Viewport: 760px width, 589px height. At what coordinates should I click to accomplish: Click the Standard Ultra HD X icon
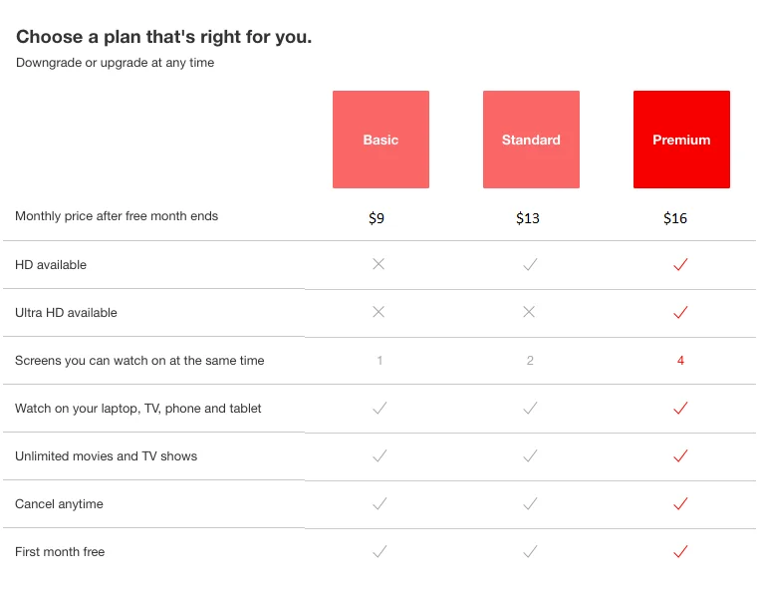(529, 312)
